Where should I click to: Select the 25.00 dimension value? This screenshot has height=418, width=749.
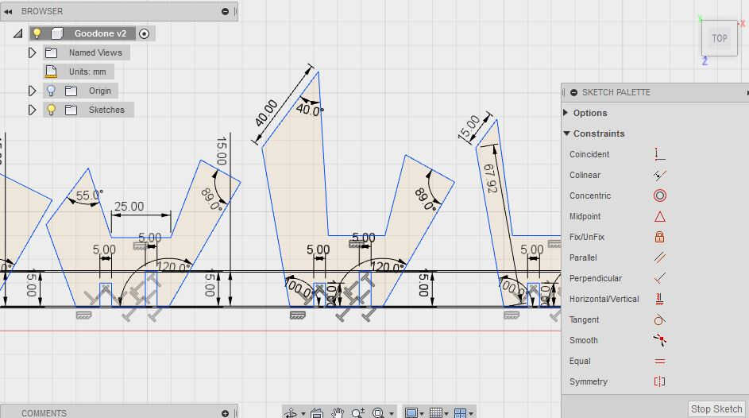[129, 207]
